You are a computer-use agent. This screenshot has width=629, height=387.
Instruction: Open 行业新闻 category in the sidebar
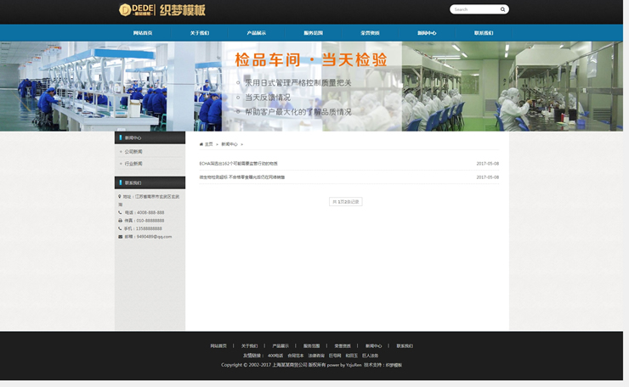[133, 164]
